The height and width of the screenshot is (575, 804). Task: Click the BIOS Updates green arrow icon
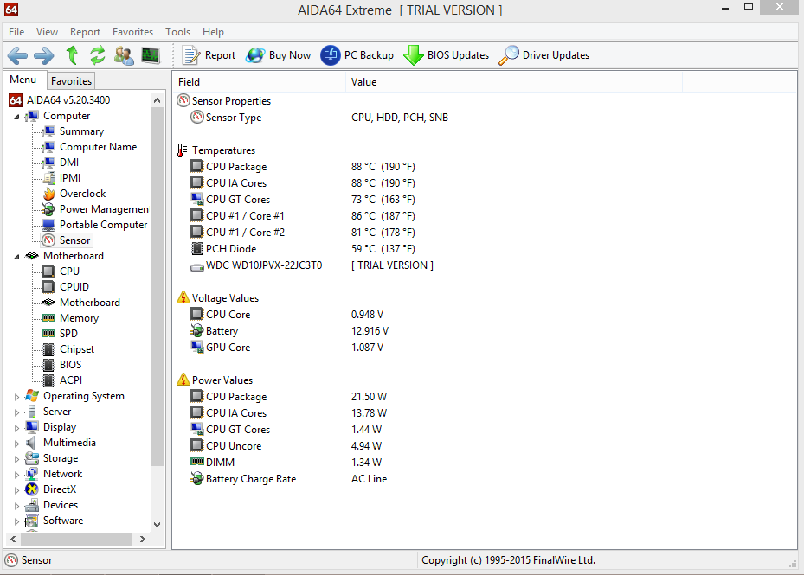tap(414, 55)
